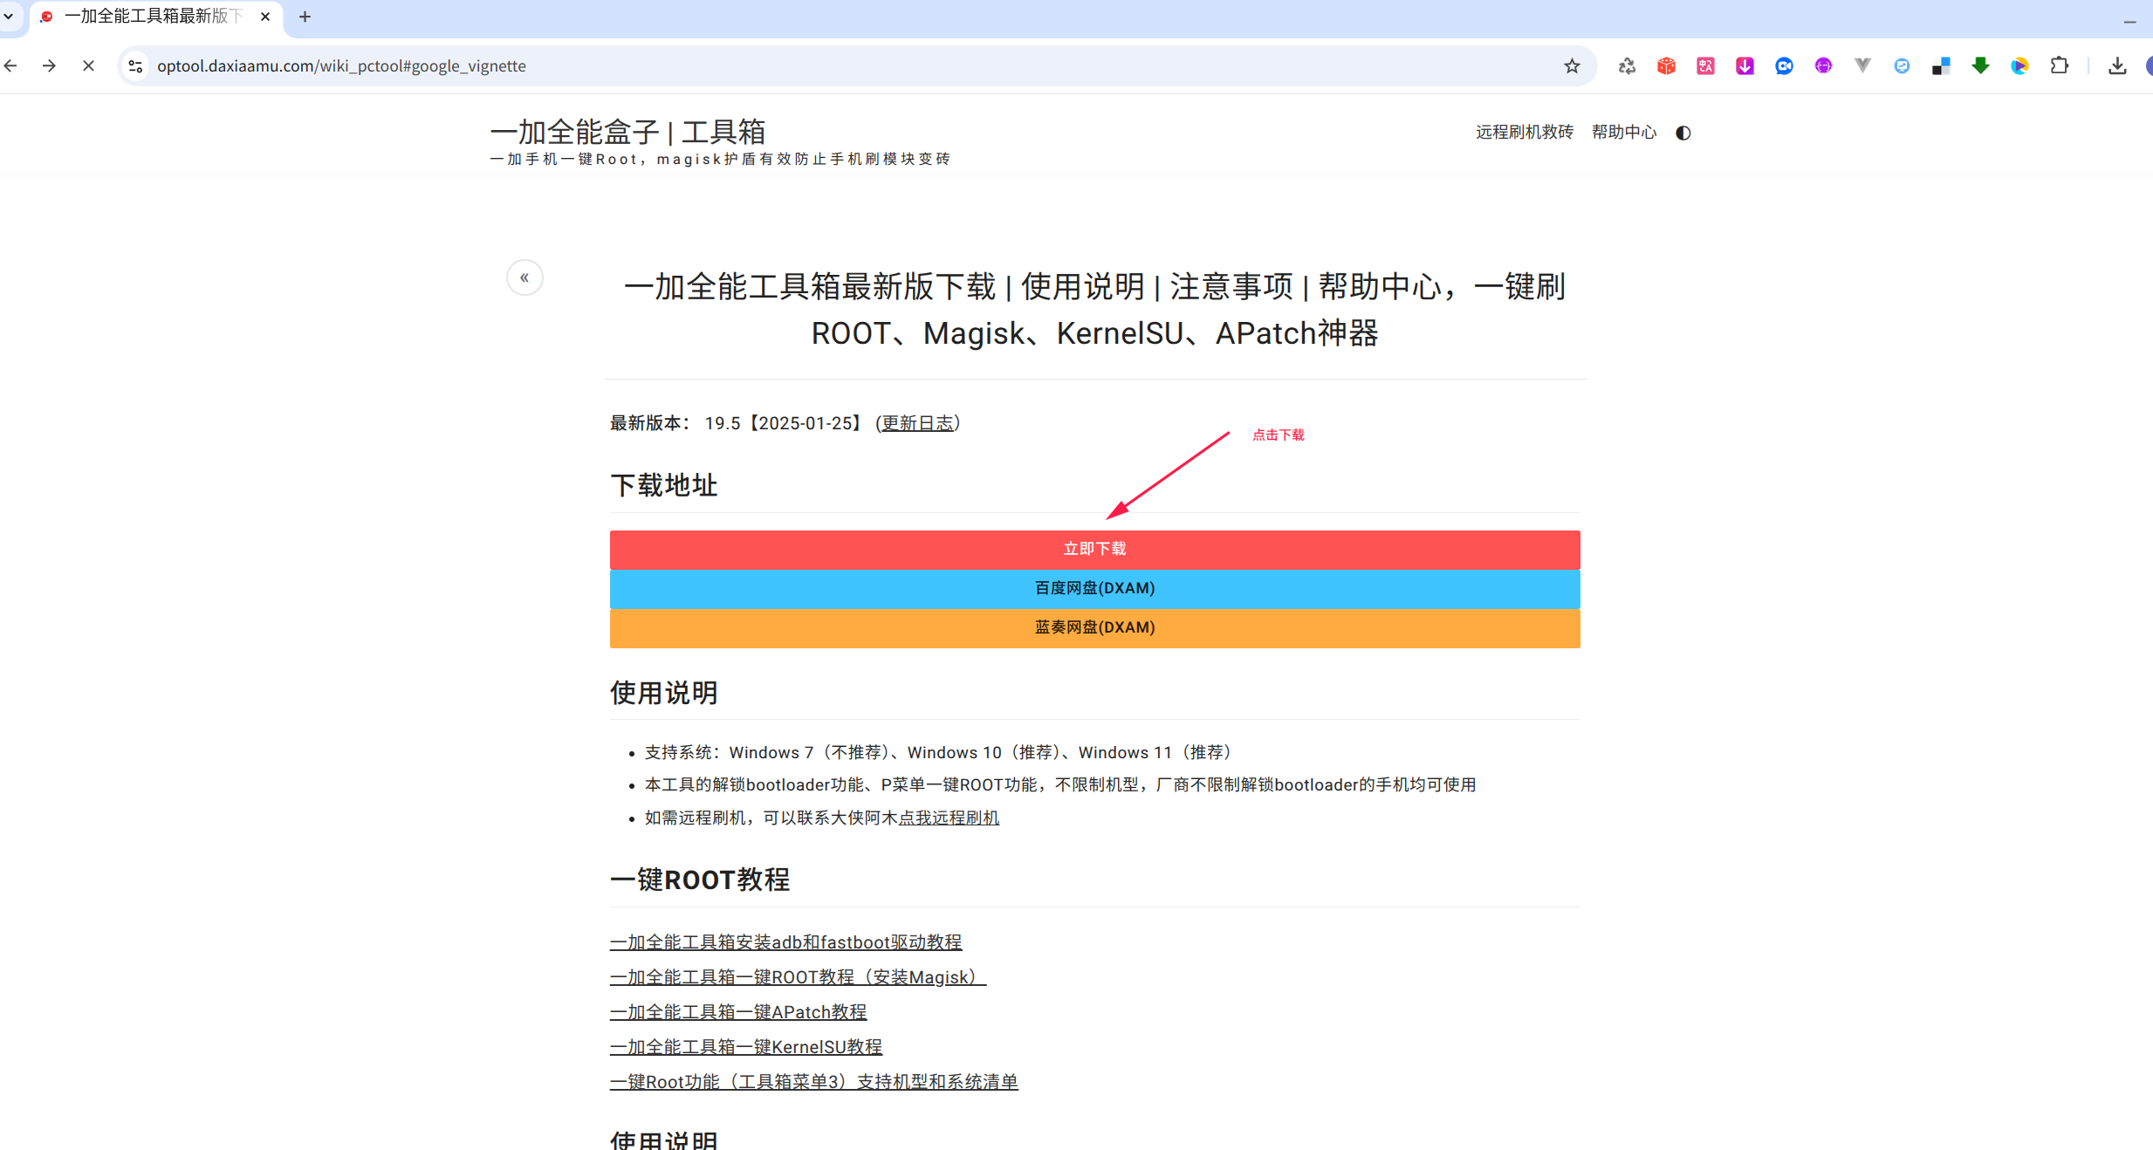
Task: Open a new browser tab
Action: [305, 17]
